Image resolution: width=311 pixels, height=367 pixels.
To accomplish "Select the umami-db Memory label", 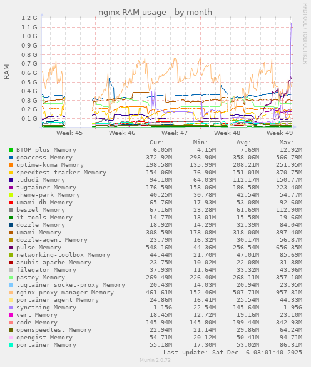I will tap(44, 203).
